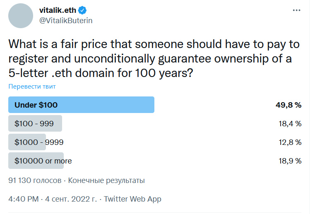Select the Under $100 poll bar
Screen dimensions: 310x214
click(x=81, y=105)
